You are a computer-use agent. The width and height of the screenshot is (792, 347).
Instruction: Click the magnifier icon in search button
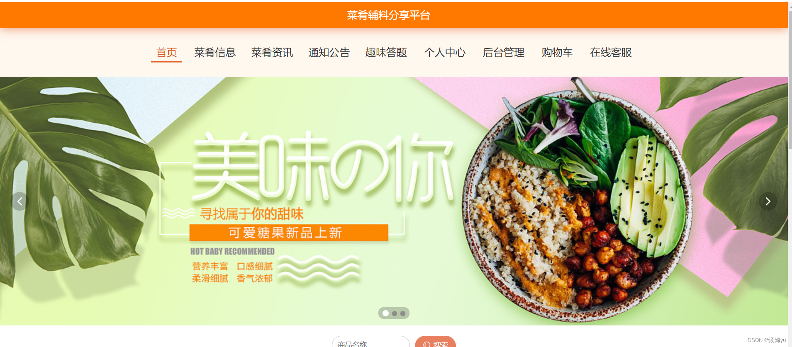coord(426,345)
